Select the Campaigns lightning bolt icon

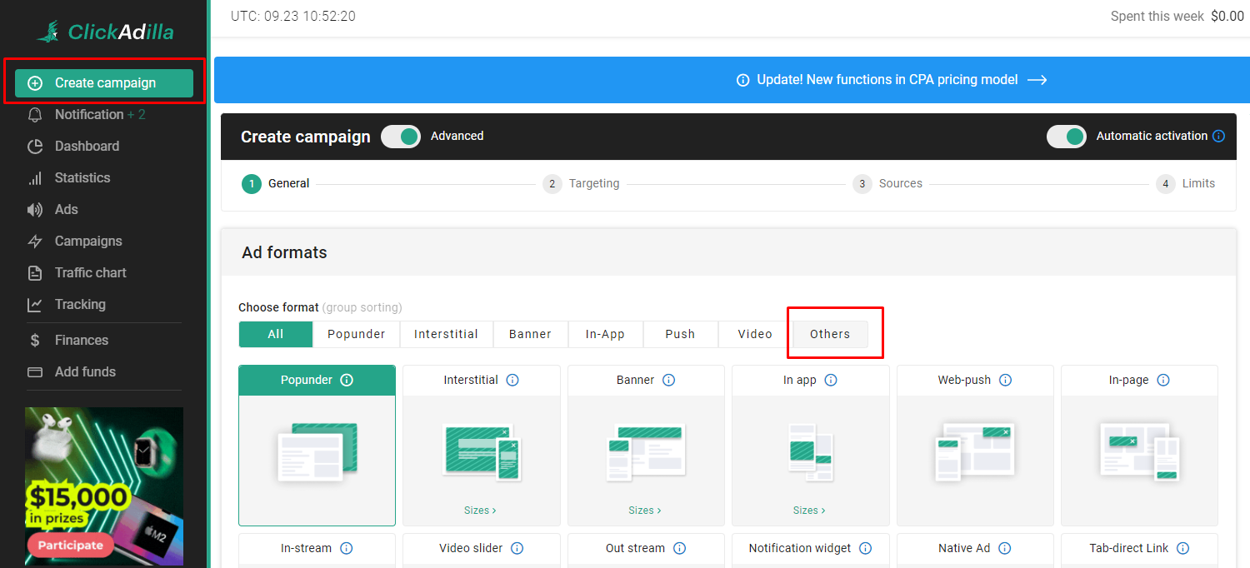click(x=35, y=241)
